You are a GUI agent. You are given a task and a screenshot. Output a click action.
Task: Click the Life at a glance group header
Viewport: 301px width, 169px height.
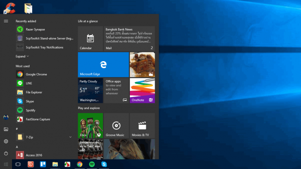tap(88, 21)
